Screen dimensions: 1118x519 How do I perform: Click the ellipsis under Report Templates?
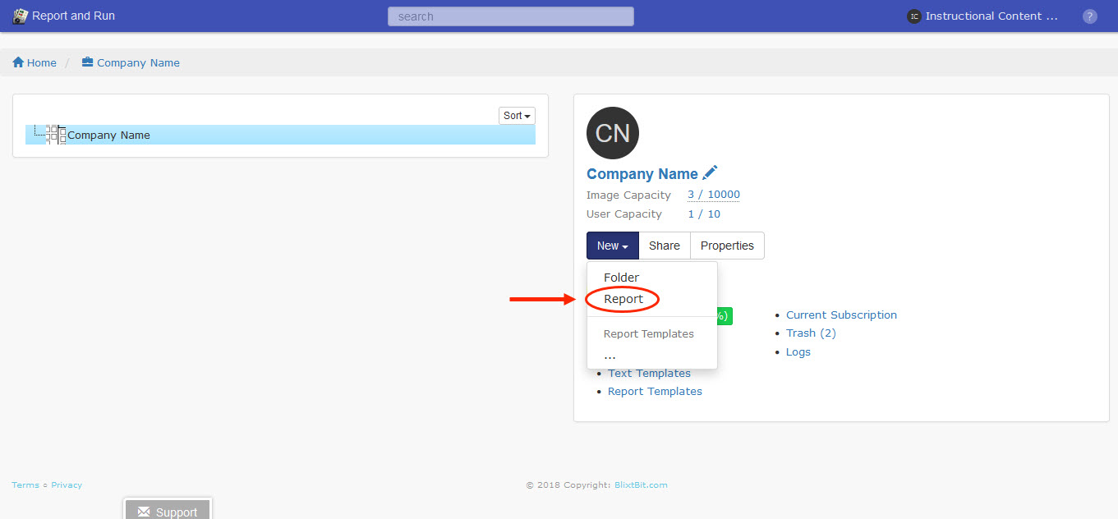point(610,356)
